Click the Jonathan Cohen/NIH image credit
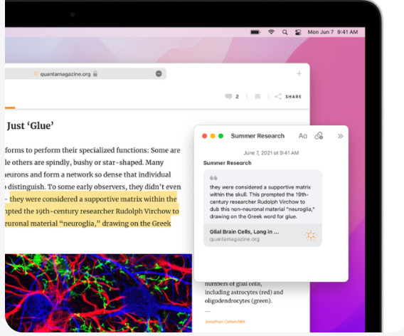 point(225,322)
